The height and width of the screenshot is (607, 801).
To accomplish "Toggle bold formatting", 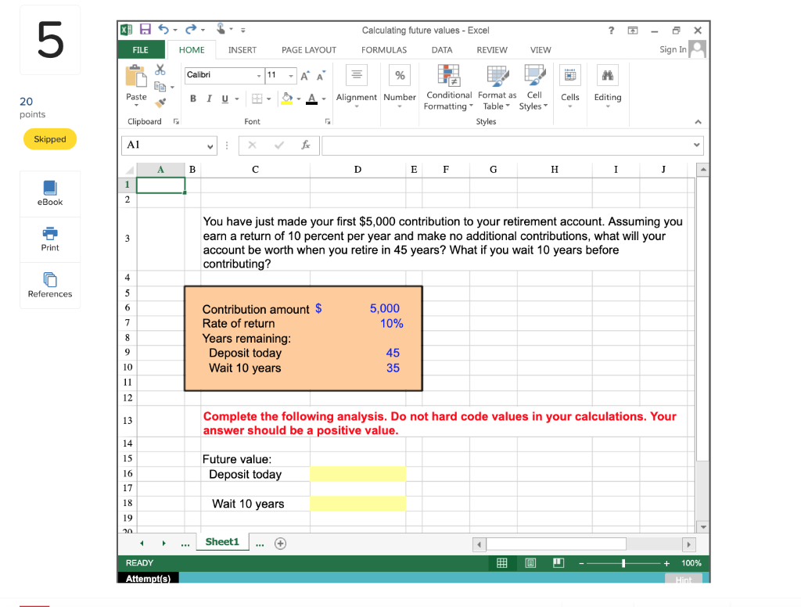I will pos(193,99).
